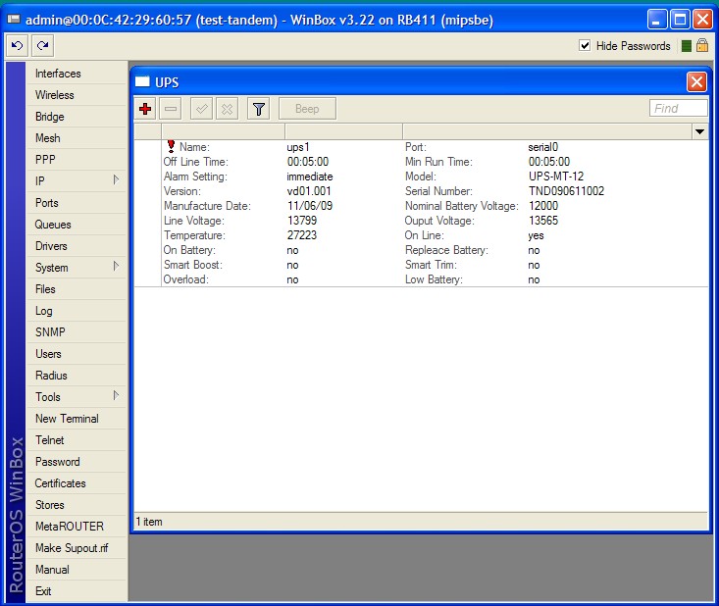This screenshot has width=719, height=606.
Task: Open the Manual menu item
Action: (77, 569)
